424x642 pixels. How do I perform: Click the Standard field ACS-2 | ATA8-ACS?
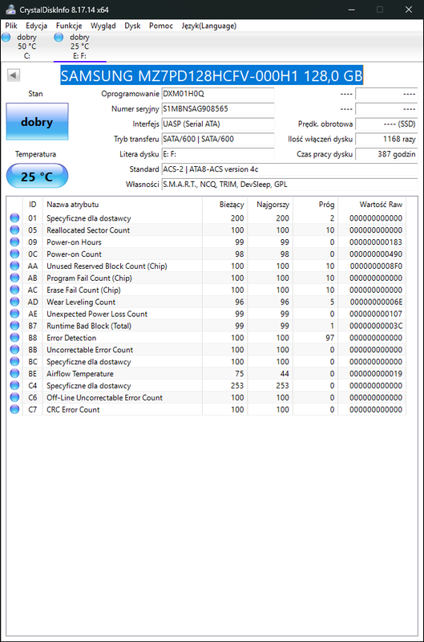coord(289,169)
